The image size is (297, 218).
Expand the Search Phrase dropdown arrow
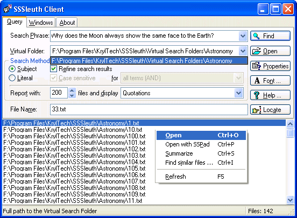(x=243, y=36)
